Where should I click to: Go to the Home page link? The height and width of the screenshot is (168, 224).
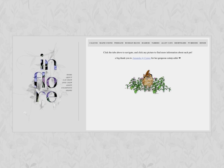(69, 75)
